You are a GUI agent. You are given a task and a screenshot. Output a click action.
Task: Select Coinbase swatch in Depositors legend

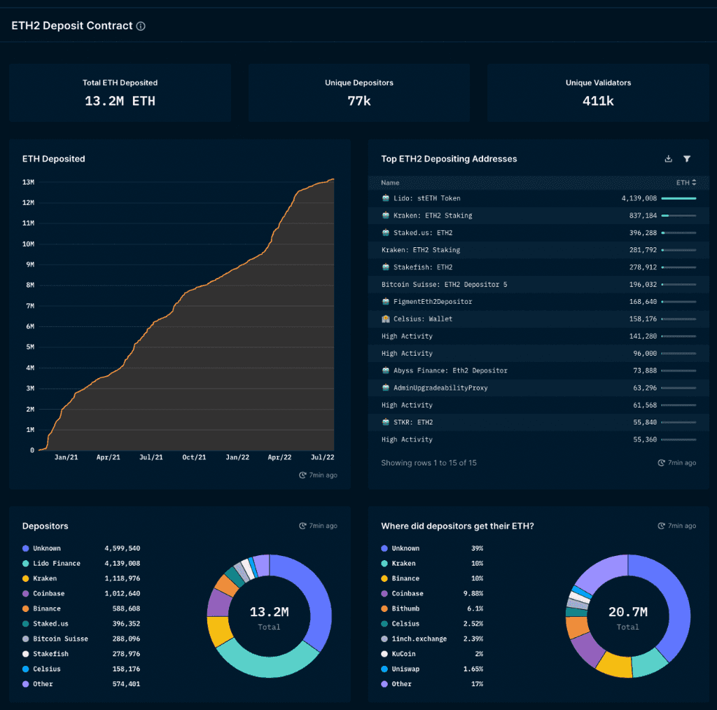coord(26,594)
